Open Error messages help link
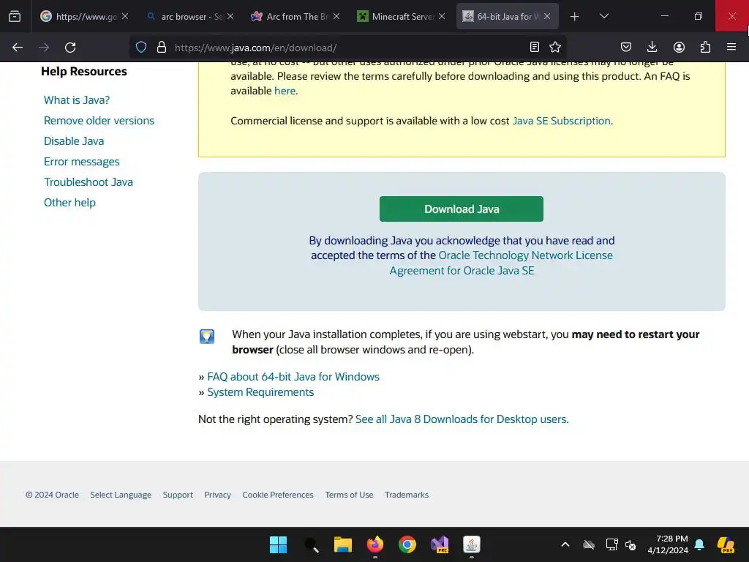This screenshot has width=749, height=562. pyautogui.click(x=82, y=162)
